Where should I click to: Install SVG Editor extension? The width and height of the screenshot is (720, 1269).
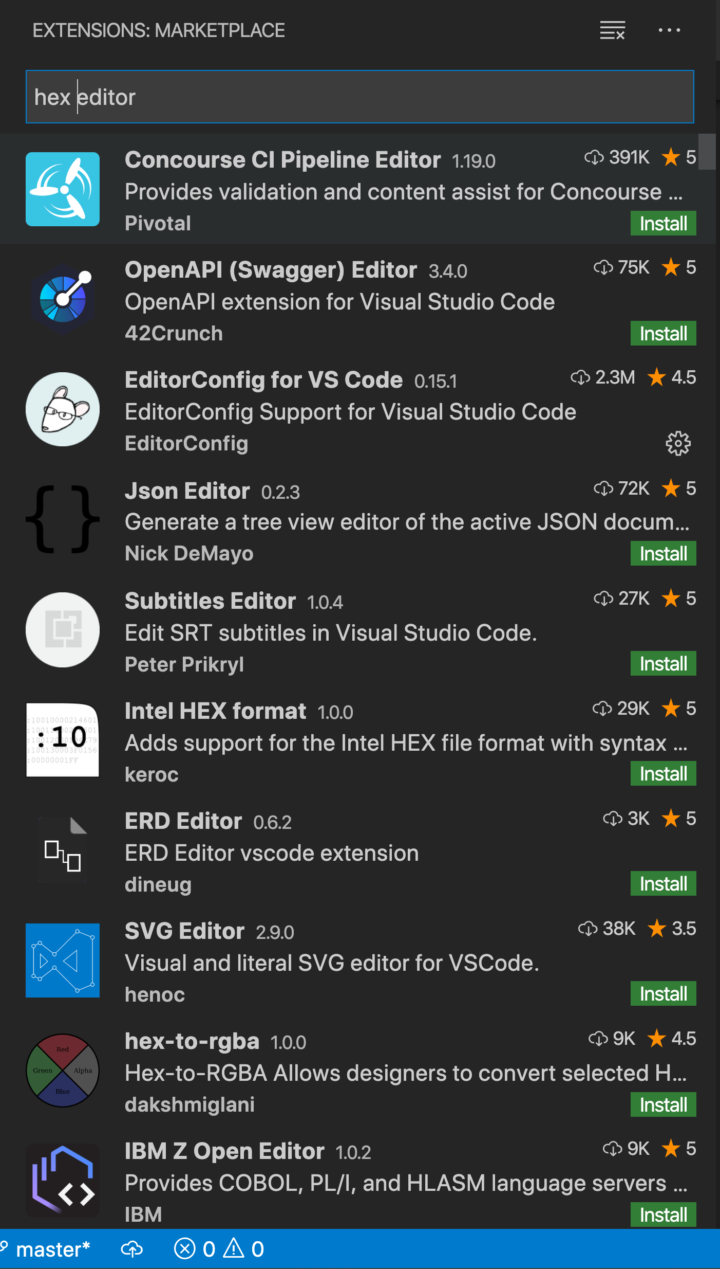click(663, 993)
